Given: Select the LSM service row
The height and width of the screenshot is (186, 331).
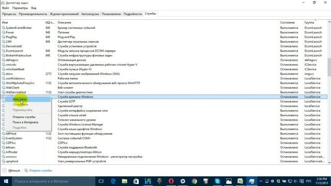Looking at the screenshot, I should tap(164, 41).
